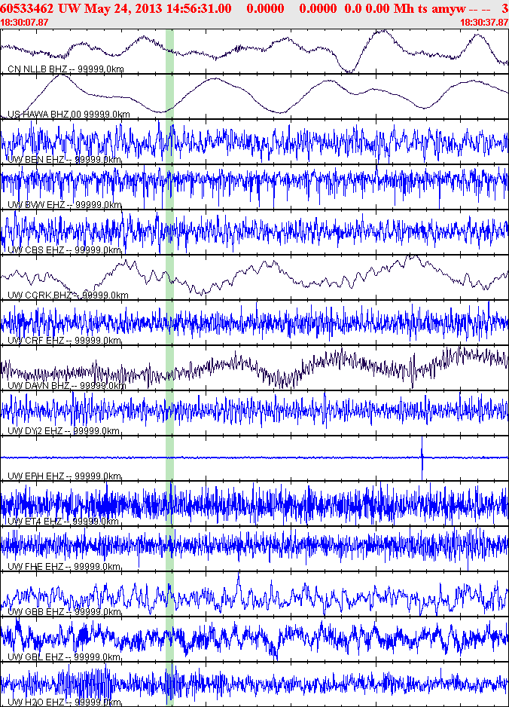Select the UW EPH EHZ station label

point(65,476)
